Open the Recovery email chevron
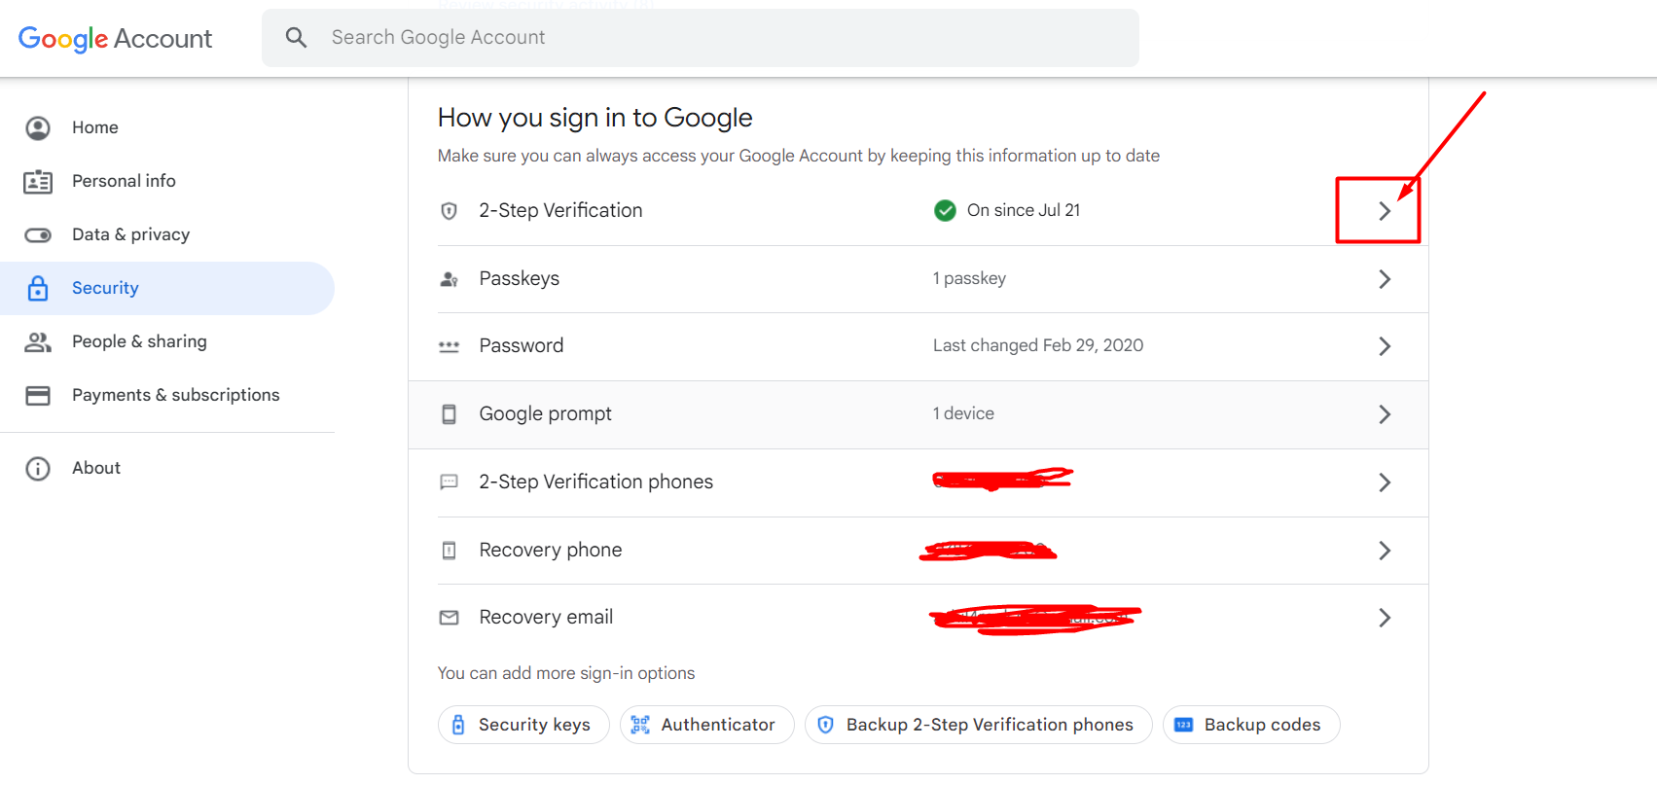Viewport: 1657px width, 785px height. [x=1384, y=618]
